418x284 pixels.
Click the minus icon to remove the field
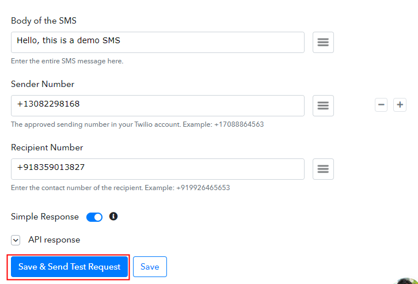pyautogui.click(x=381, y=105)
